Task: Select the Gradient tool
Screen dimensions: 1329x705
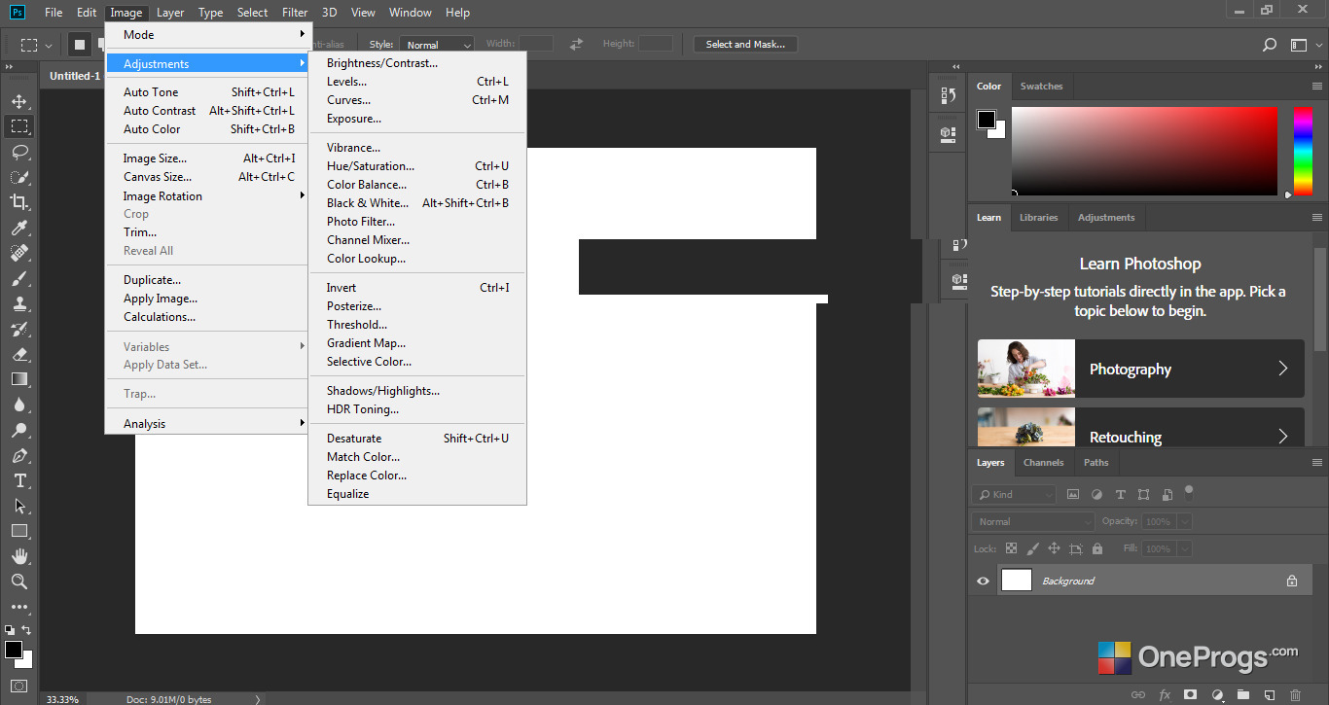Action: (19, 379)
